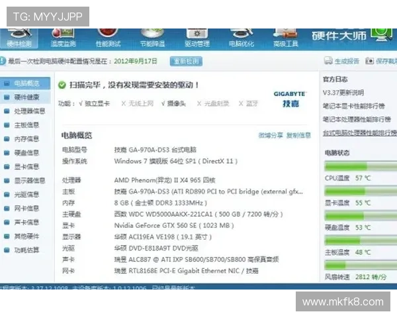Click the 生成报告 link text
This screenshot has width=397, height=318.
347,61
